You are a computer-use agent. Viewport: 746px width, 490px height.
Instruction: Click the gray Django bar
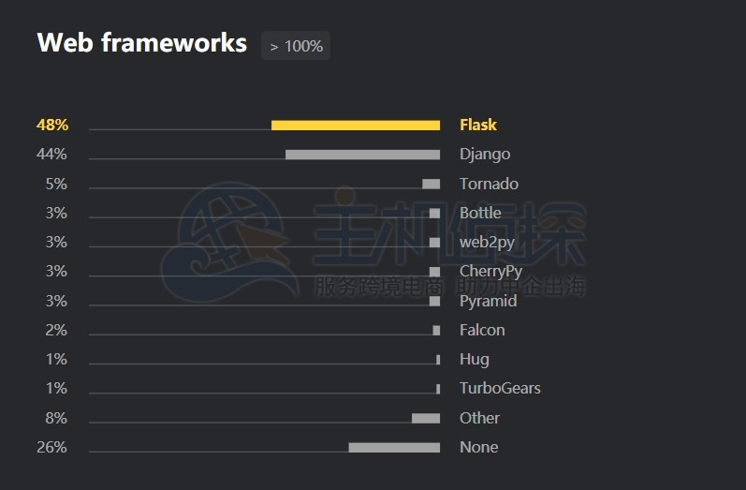[x=362, y=155]
